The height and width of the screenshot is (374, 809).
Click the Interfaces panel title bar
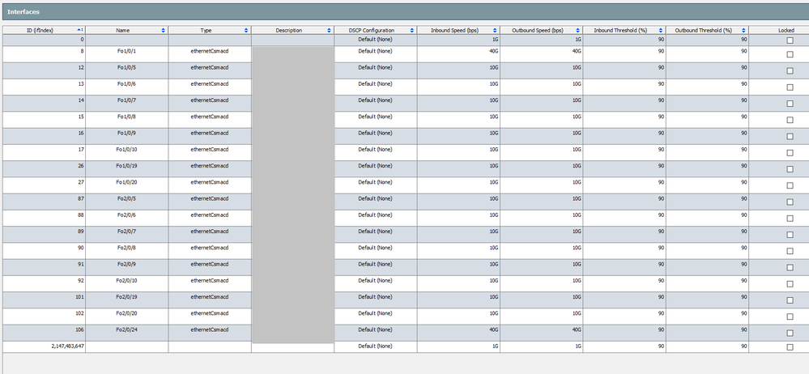[405, 11]
